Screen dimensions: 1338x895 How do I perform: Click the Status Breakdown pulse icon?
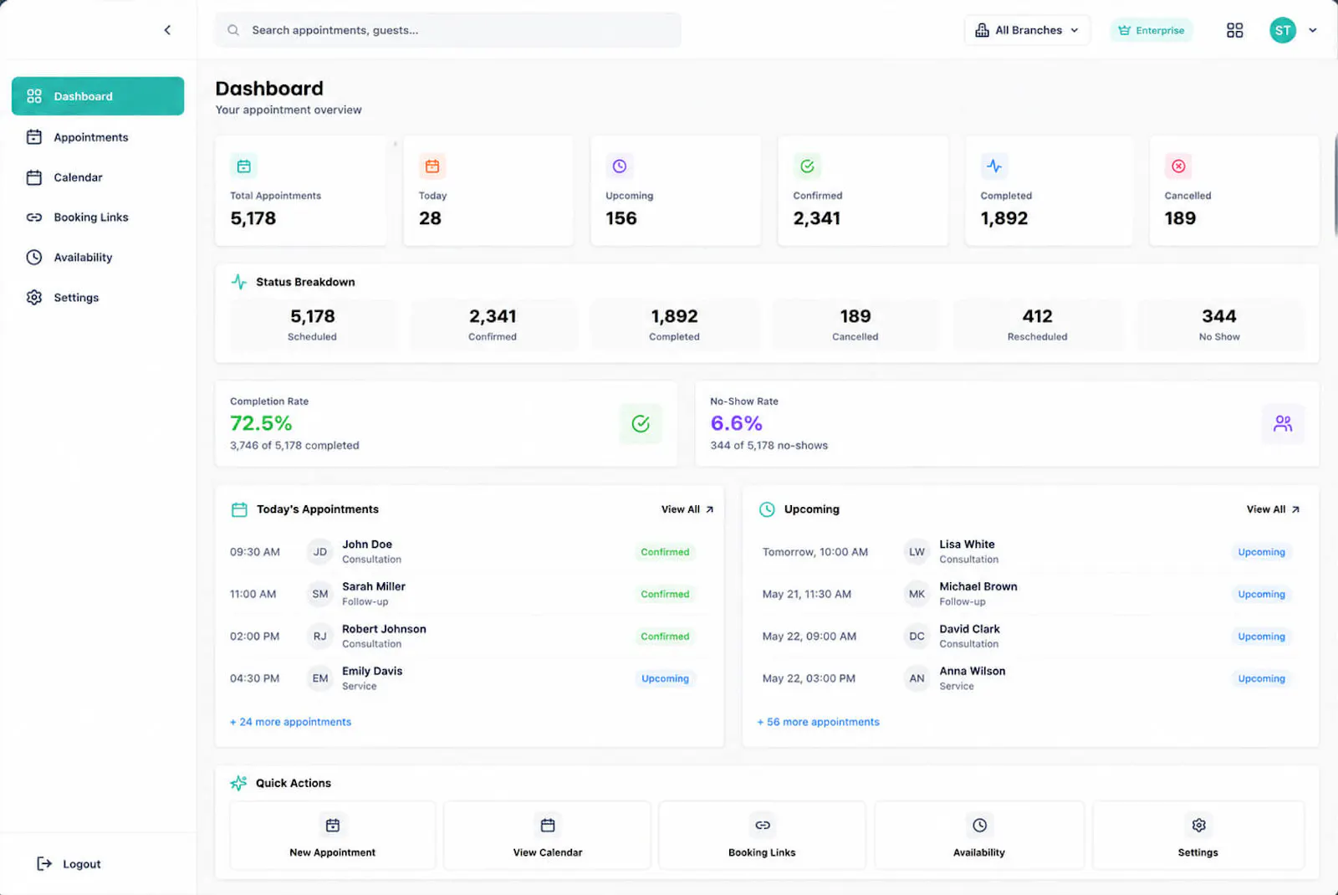239,282
